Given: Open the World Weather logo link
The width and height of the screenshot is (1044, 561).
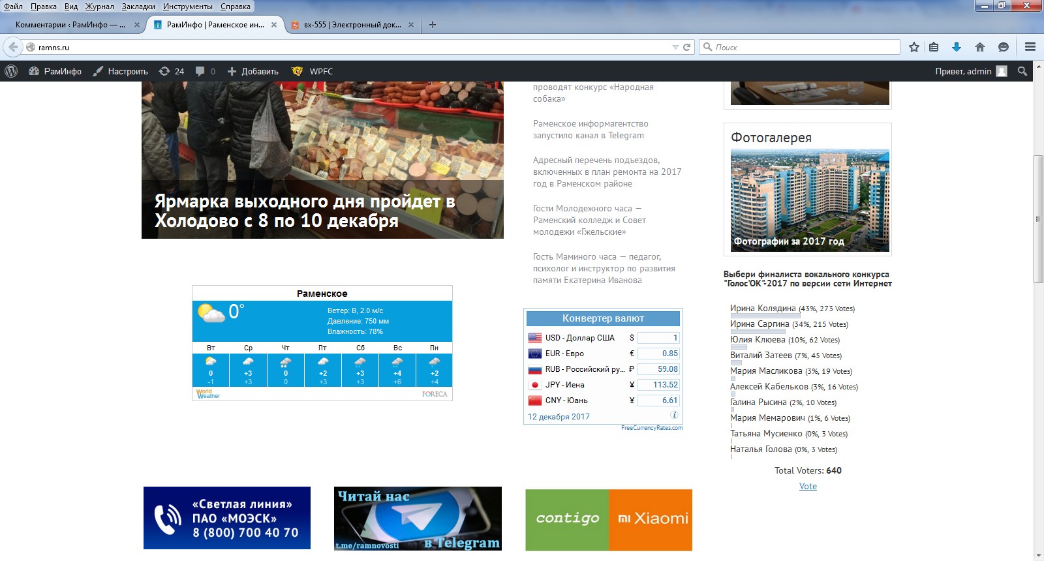Looking at the screenshot, I should (208, 394).
